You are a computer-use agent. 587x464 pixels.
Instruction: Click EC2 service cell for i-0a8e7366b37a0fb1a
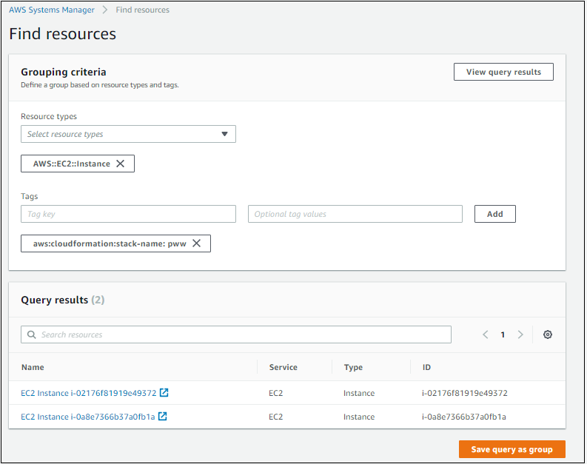(276, 417)
